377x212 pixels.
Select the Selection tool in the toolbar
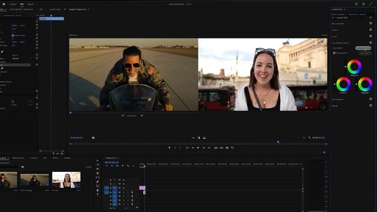pos(97,160)
